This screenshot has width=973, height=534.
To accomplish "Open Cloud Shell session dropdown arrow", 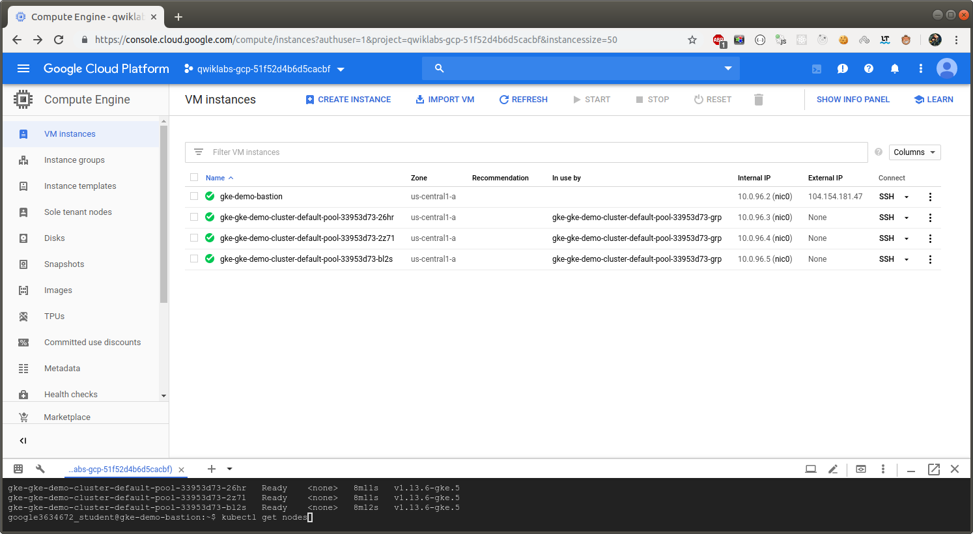I will tap(230, 469).
